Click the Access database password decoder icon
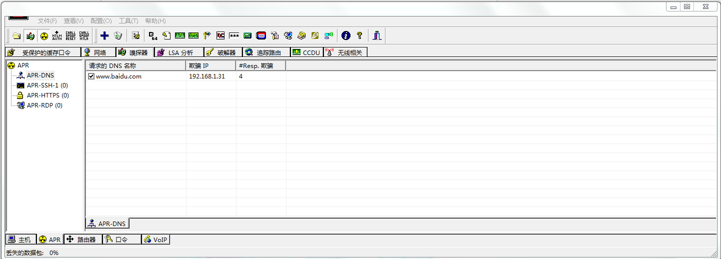 coord(166,35)
